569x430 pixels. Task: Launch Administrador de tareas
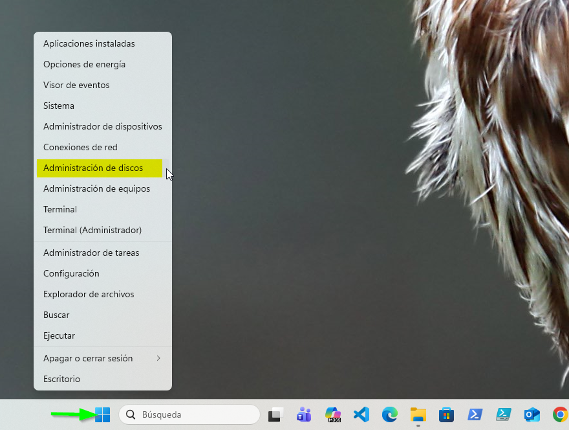[x=91, y=253]
